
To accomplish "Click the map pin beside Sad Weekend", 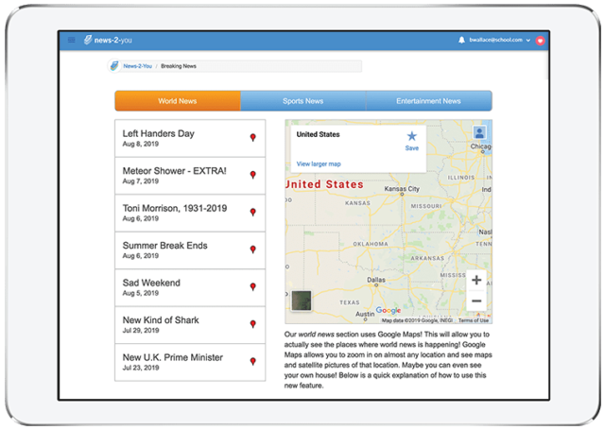I will pos(252,287).
